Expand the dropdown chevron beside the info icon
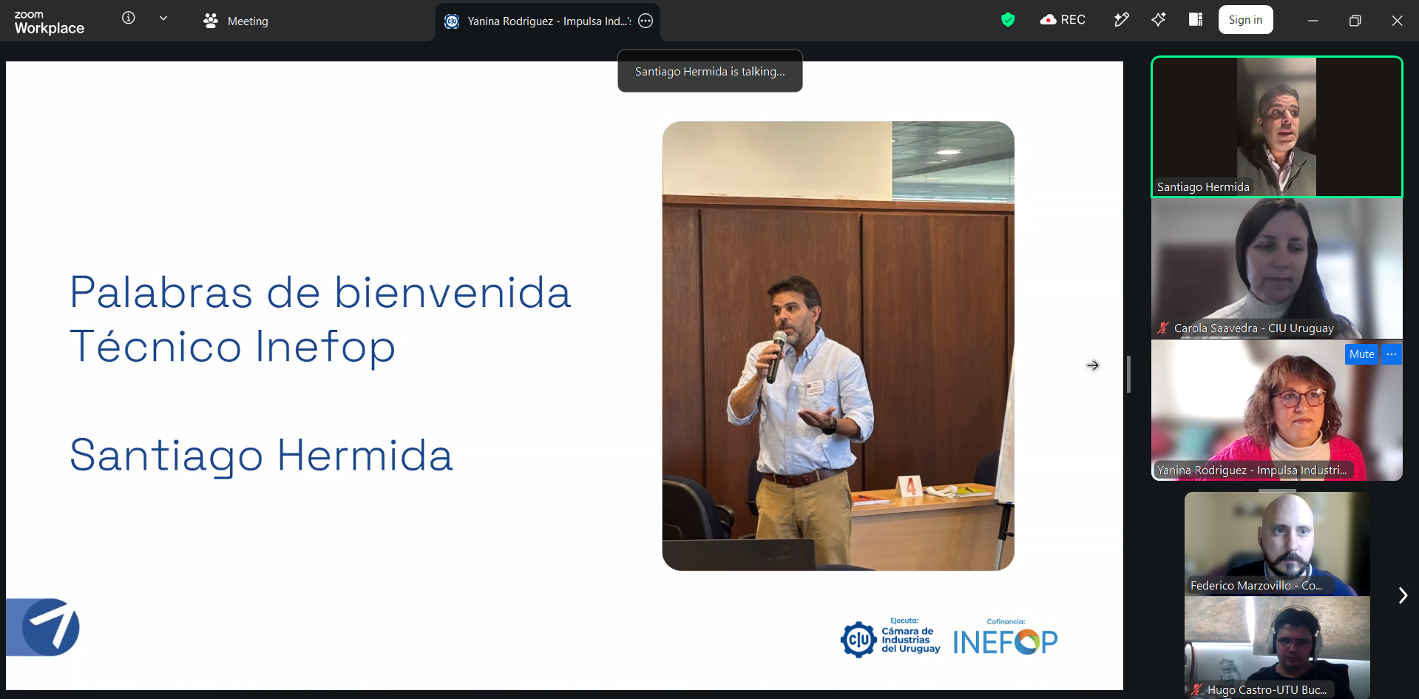The width and height of the screenshot is (1419, 699). (163, 18)
